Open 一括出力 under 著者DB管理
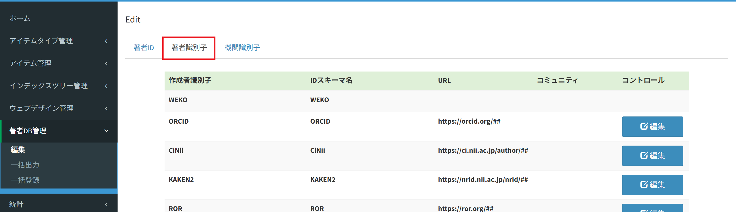Image resolution: width=736 pixels, height=212 pixels. tap(25, 165)
